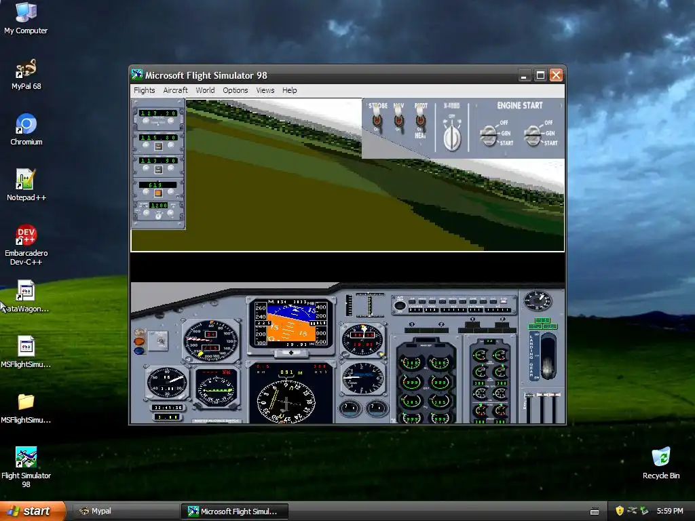Click the orange marker beacon light

tap(139, 341)
